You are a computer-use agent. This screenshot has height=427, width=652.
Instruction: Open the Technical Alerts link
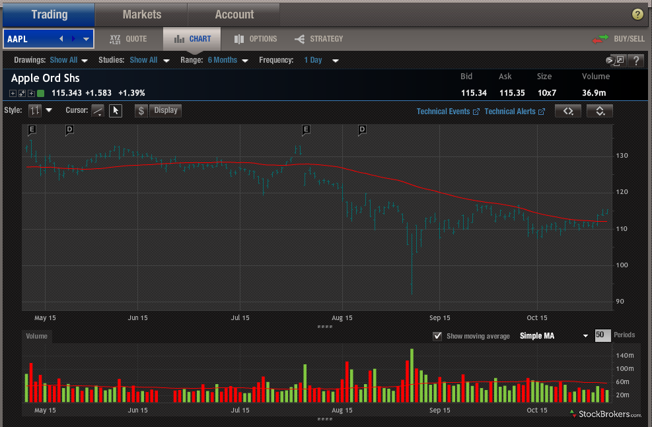click(515, 112)
